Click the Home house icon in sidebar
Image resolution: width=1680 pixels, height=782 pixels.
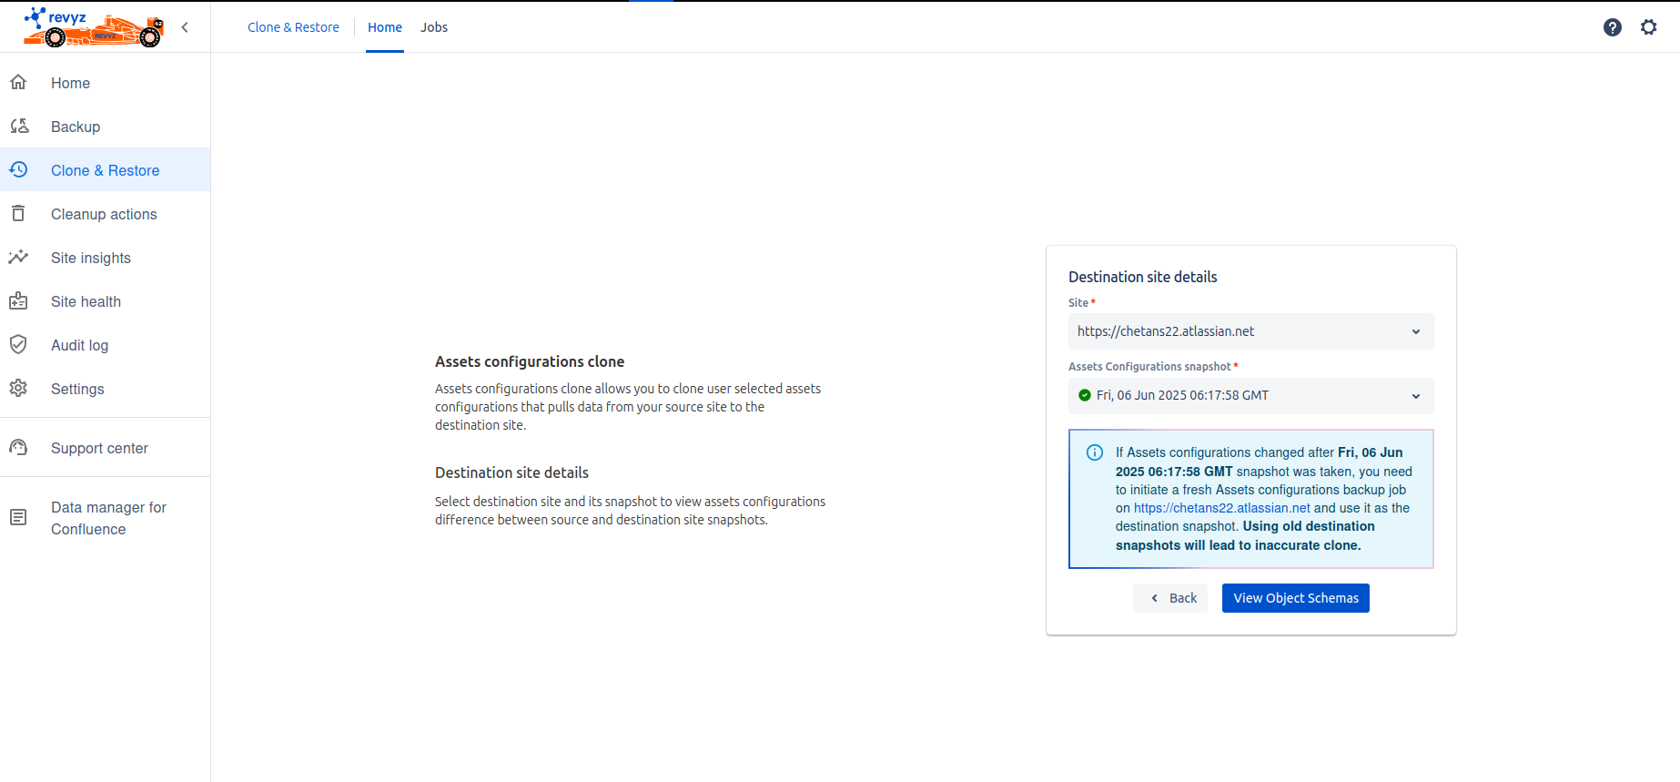(18, 83)
